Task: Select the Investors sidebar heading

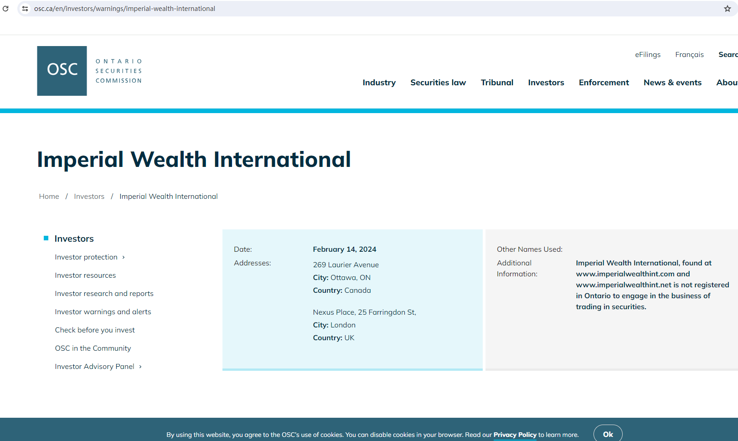Action: (74, 239)
